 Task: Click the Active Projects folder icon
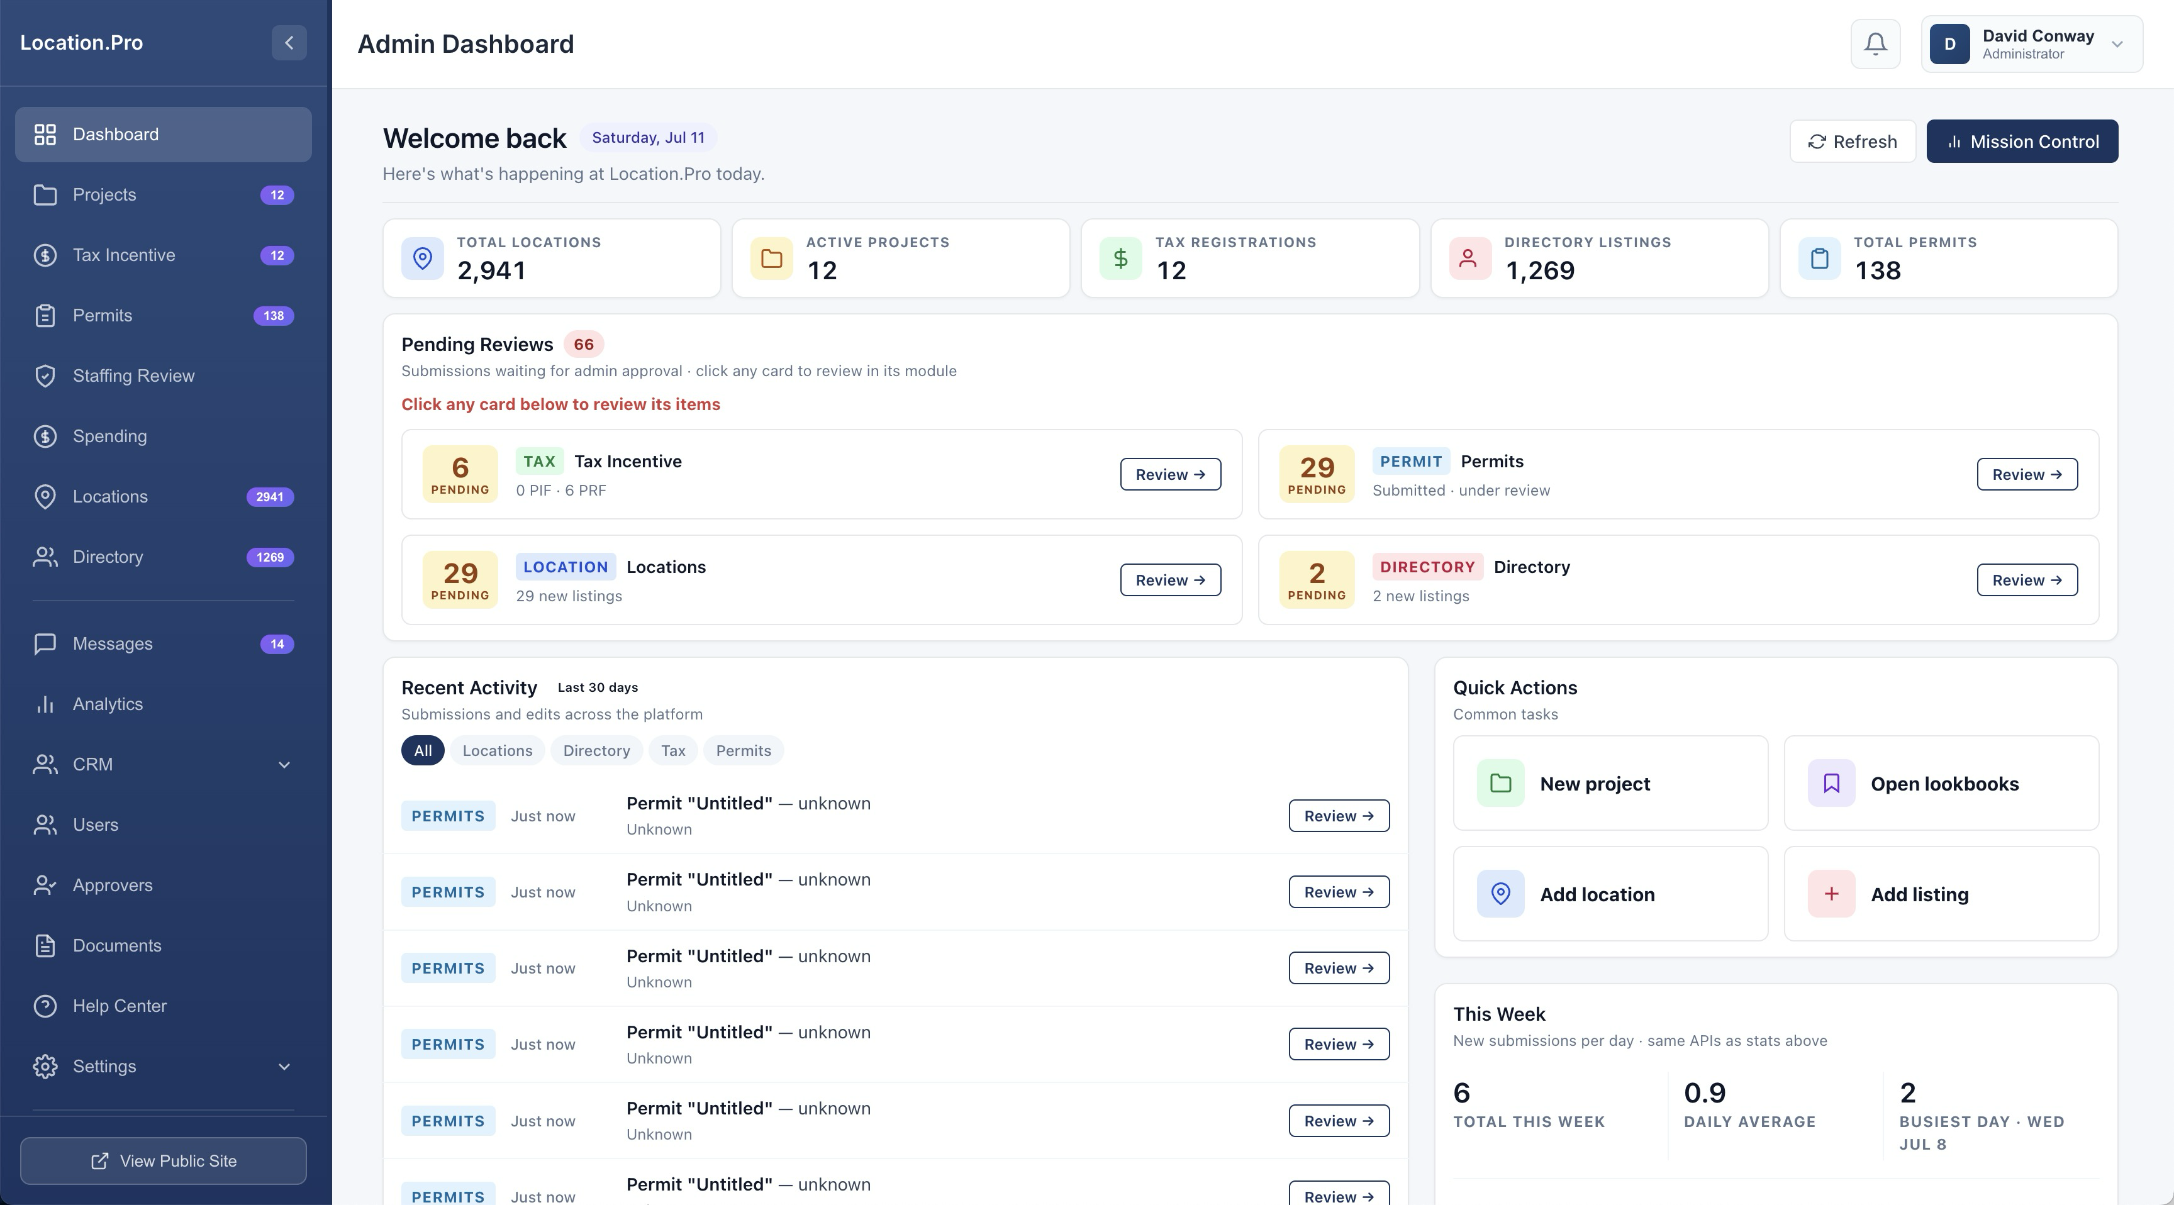pyautogui.click(x=771, y=258)
